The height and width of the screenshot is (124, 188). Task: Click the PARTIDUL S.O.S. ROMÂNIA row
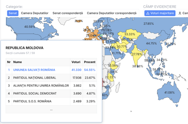click(51, 101)
